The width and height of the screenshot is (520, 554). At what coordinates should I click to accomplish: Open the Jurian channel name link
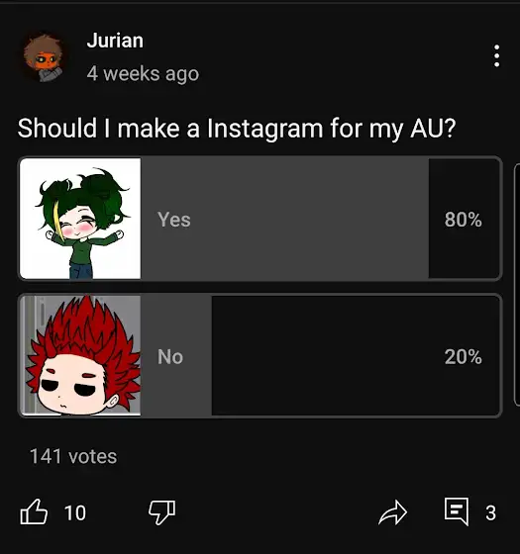pyautogui.click(x=115, y=41)
